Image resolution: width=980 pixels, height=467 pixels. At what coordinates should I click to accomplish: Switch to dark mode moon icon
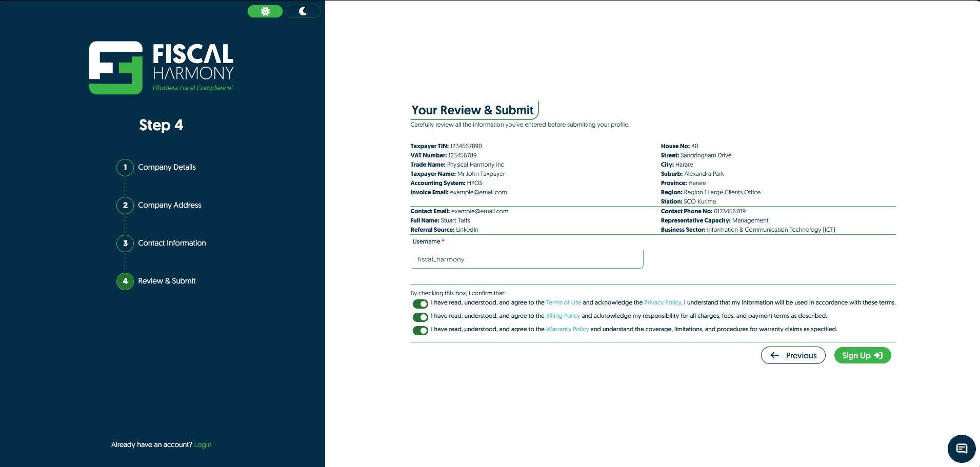[303, 11]
